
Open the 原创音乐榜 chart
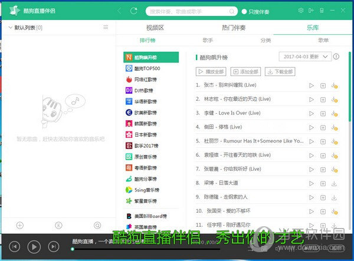pos(151,157)
